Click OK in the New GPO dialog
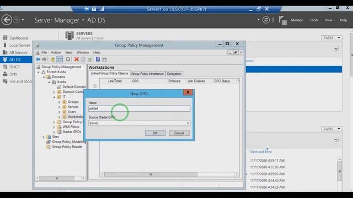The image size is (353, 198). coord(155,133)
